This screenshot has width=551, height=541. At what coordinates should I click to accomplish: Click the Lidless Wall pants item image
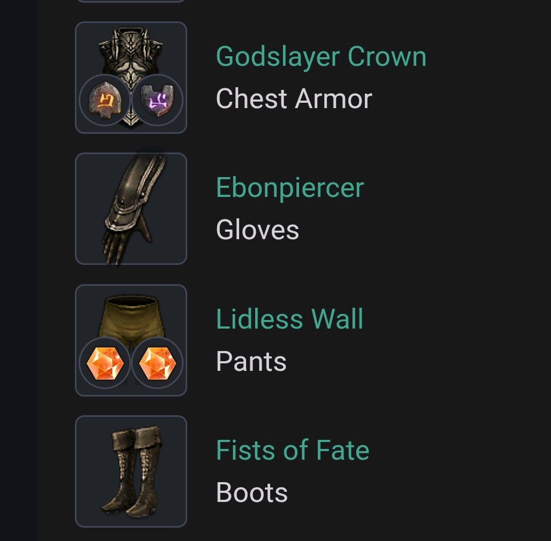tap(131, 340)
